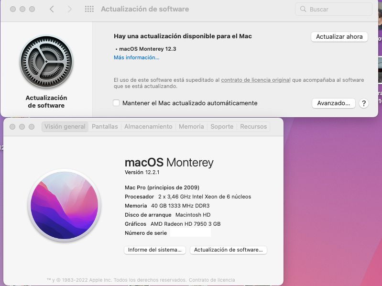Image resolution: width=382 pixels, height=286 pixels.
Task: Open contrato de licencia original link
Action: (256, 80)
